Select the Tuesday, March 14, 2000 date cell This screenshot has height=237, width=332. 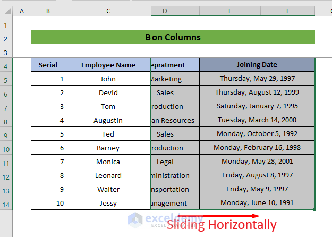(x=257, y=120)
